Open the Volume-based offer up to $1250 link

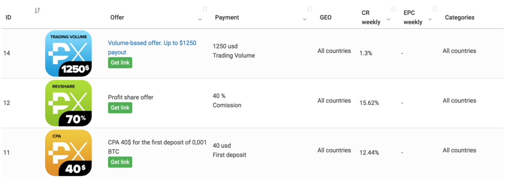pyautogui.click(x=152, y=47)
